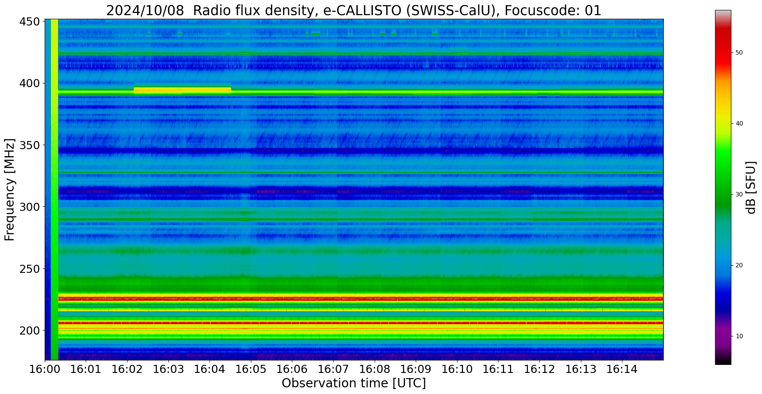Click the 16:11 time tick label
Viewport: 762px width, 394px height.
(x=498, y=369)
